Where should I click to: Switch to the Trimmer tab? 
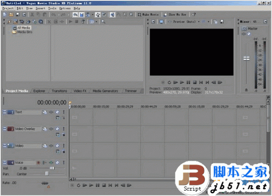[x=131, y=91]
